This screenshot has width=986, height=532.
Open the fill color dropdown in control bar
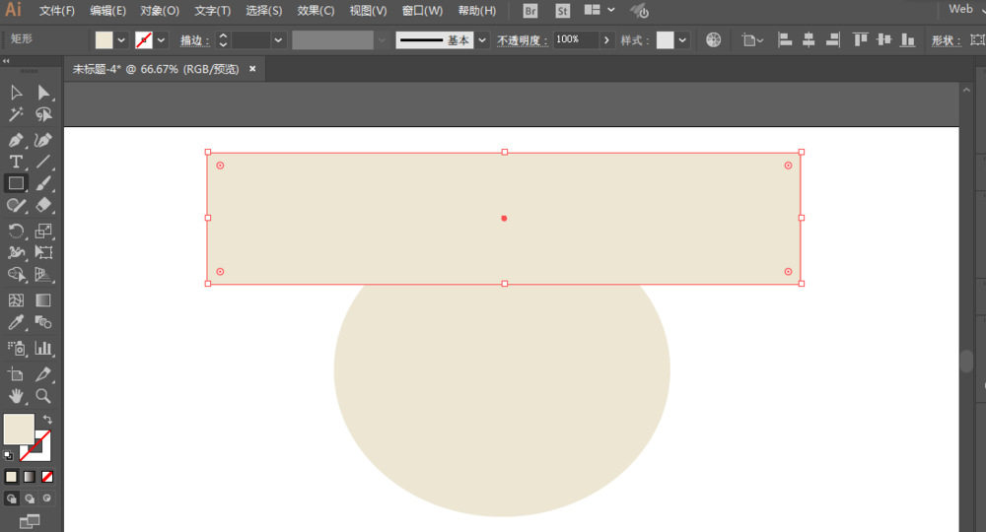[121, 40]
